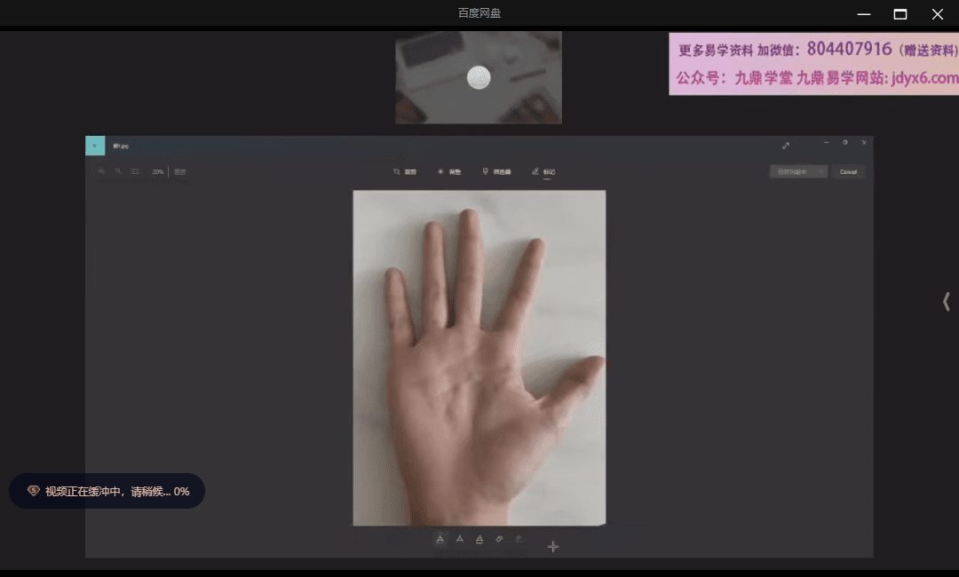Click the reset button next to 20%
This screenshot has height=577, width=959.
179,172
